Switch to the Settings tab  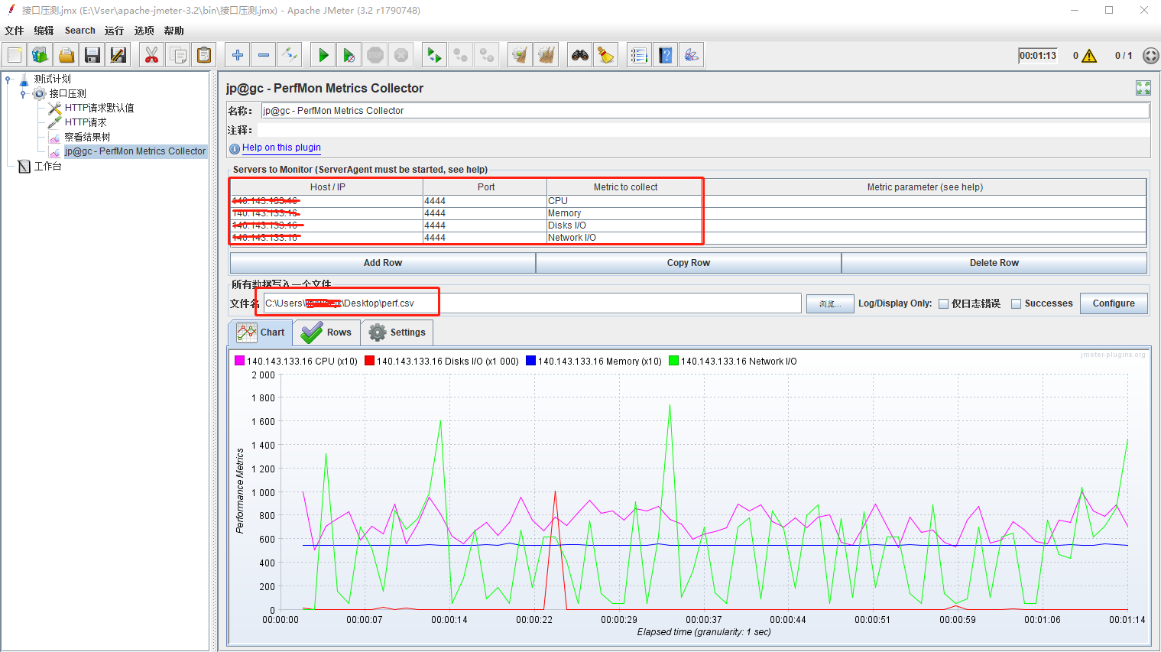click(x=397, y=332)
